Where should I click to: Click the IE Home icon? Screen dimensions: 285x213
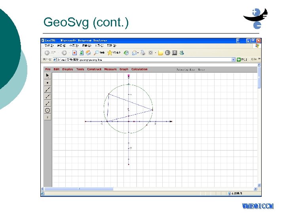[88, 53]
